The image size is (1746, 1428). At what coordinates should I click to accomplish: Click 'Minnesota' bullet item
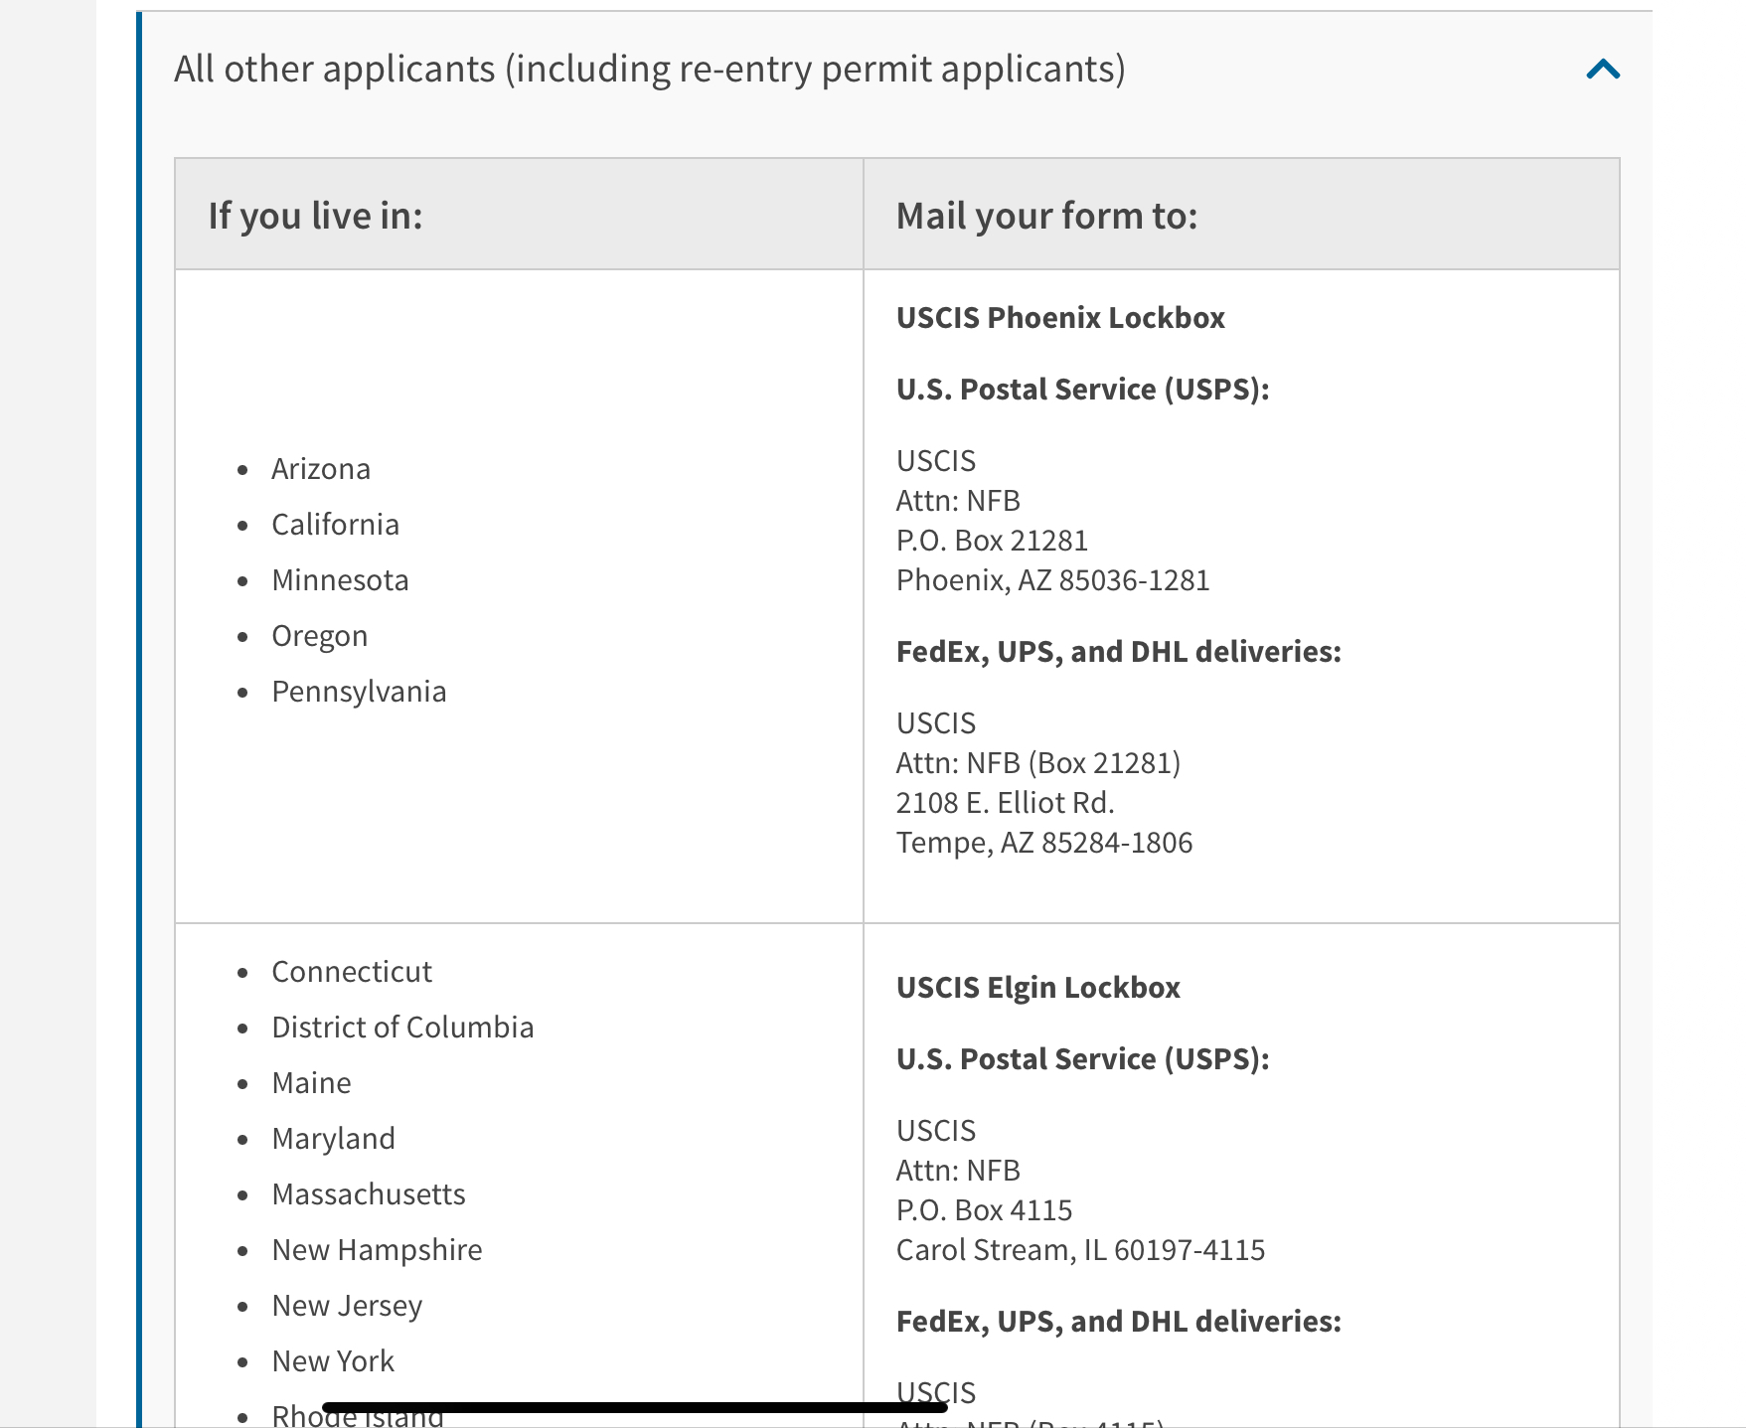click(339, 579)
